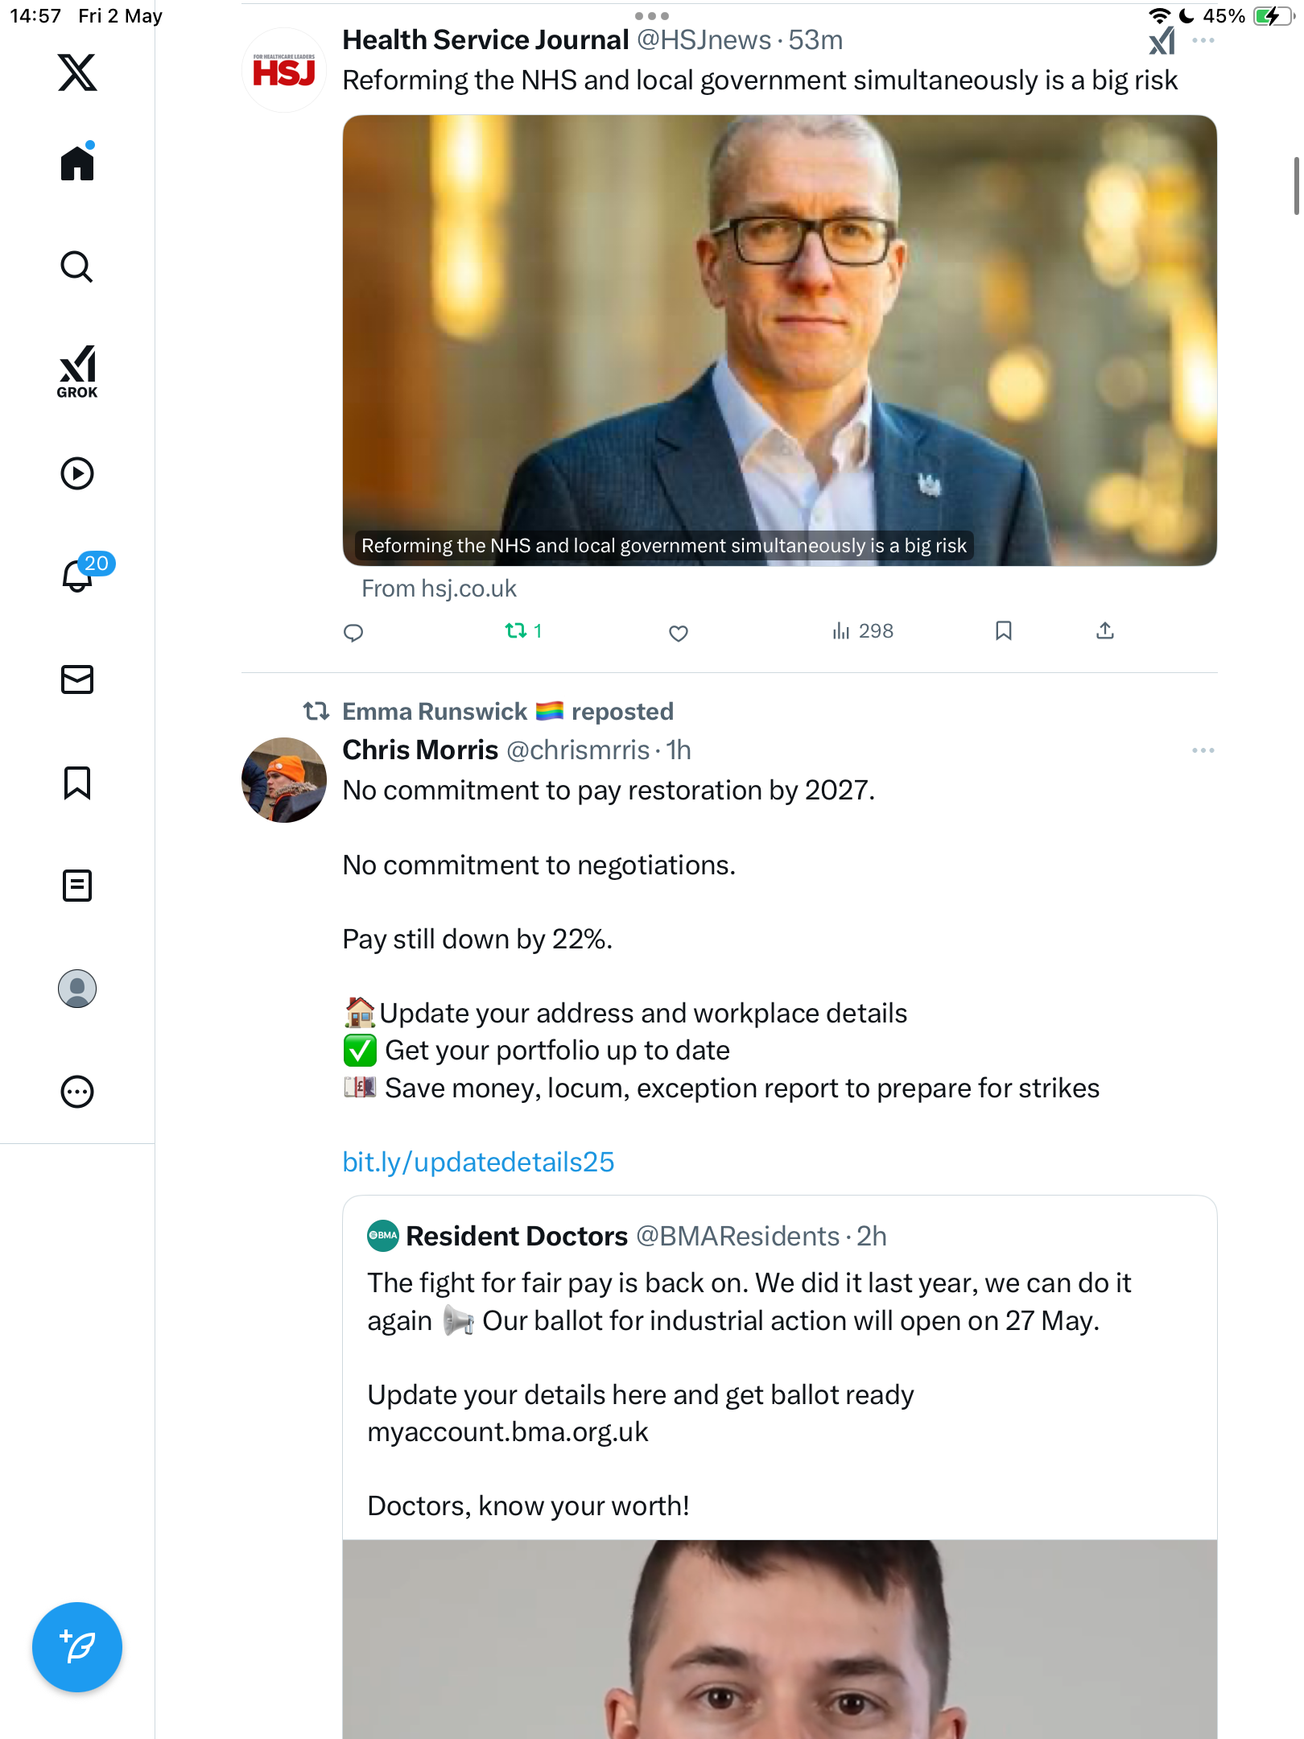
Task: Open more options on HSJ post
Action: coord(1203,40)
